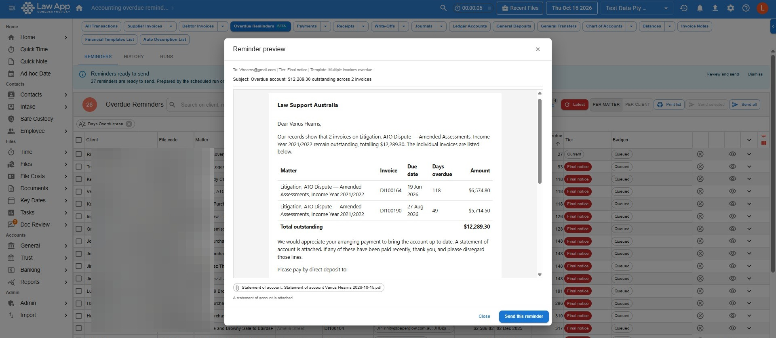Open the help question mark icon
The height and width of the screenshot is (338, 776).
[x=746, y=8]
